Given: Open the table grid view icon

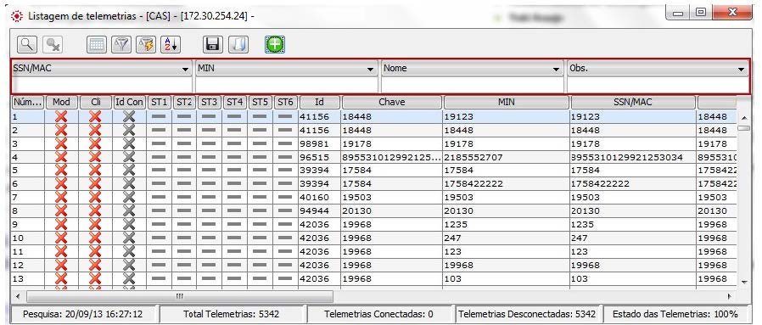Looking at the screenshot, I should pyautogui.click(x=97, y=45).
